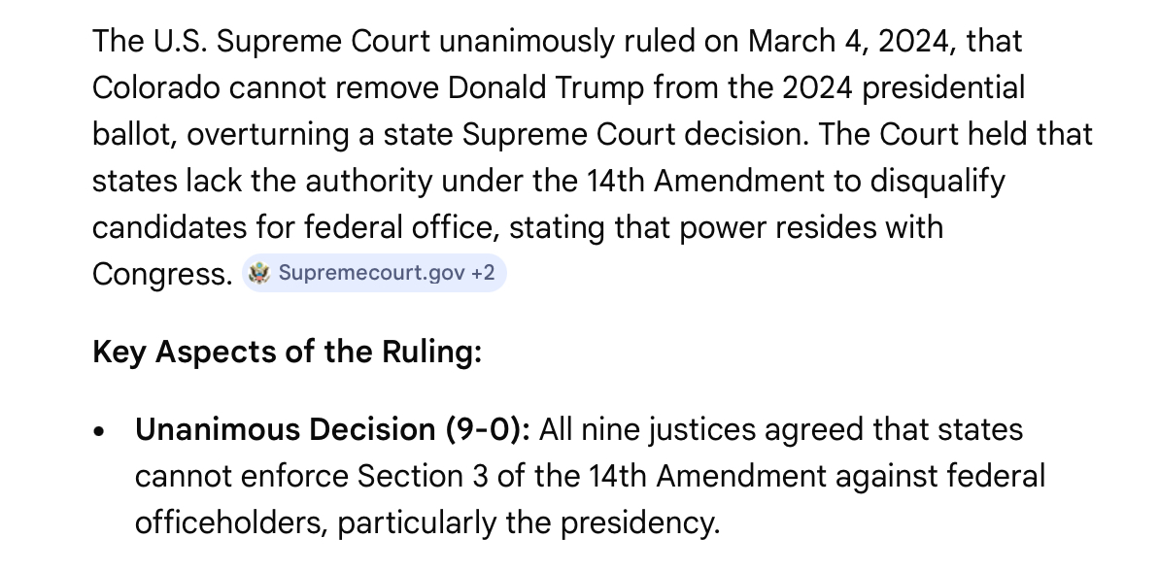Click the bold Unanimous Decision (9-0) label
The height and width of the screenshot is (572, 1159).
pos(332,430)
